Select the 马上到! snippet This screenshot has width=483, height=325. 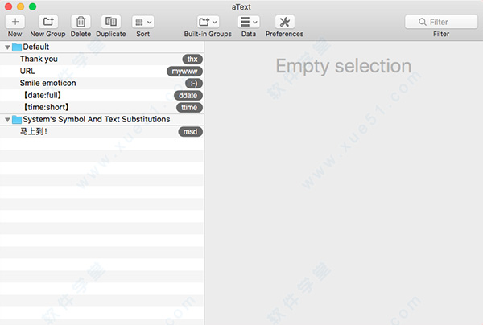coord(101,132)
